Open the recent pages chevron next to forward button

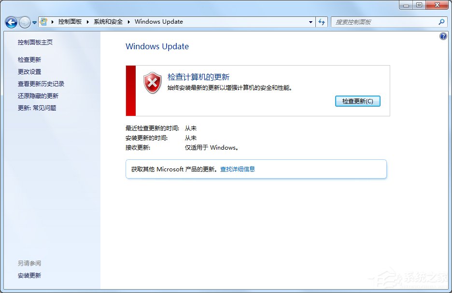click(x=34, y=22)
